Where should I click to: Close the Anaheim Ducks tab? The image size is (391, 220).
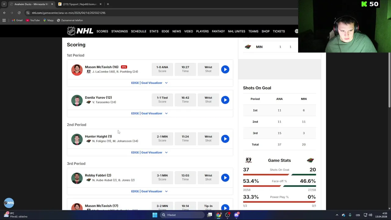point(52,4)
